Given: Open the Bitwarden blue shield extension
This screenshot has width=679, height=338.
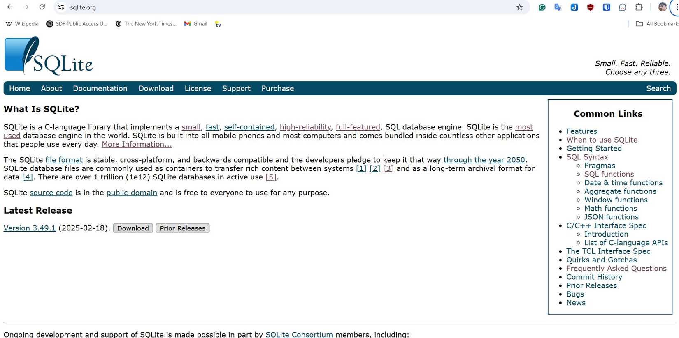Looking at the screenshot, I should pyautogui.click(x=606, y=7).
